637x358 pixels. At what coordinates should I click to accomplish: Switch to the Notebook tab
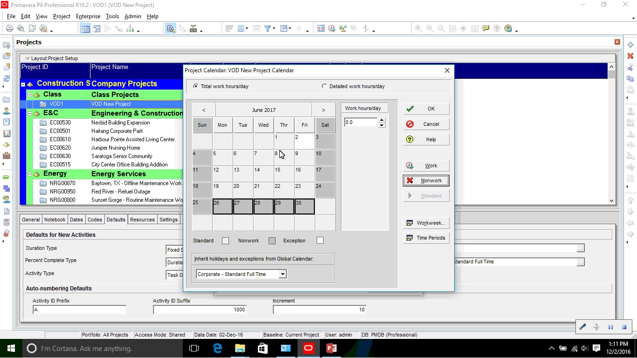click(x=55, y=220)
